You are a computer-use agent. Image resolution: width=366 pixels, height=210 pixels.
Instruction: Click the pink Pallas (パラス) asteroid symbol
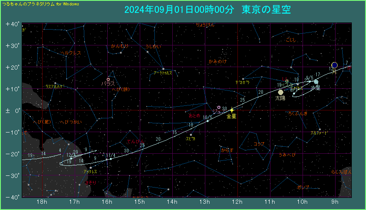click(108, 79)
